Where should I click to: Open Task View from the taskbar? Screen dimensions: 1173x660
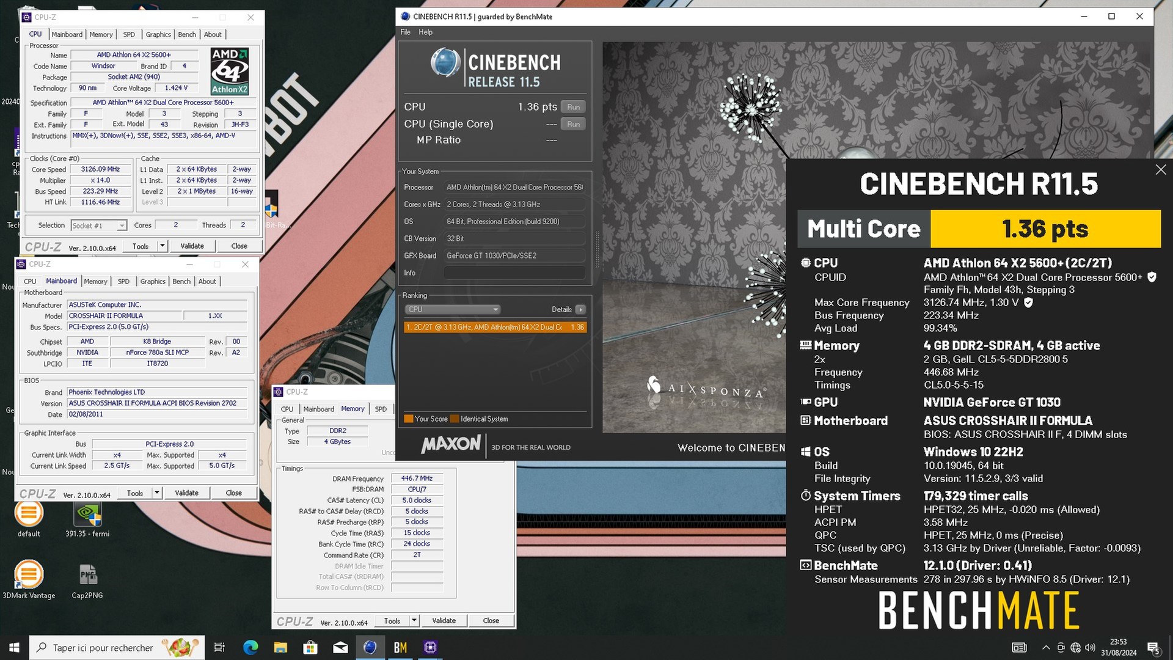pos(219,647)
